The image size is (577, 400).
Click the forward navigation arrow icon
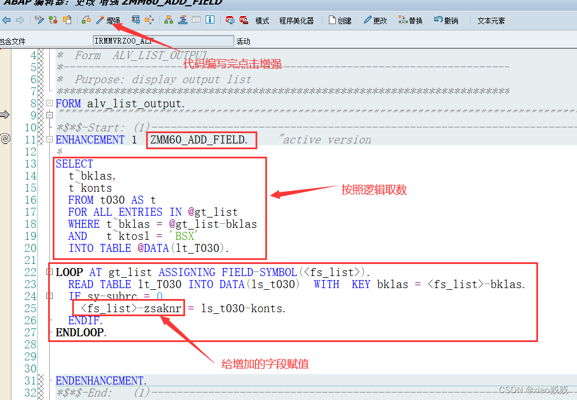click(20, 20)
